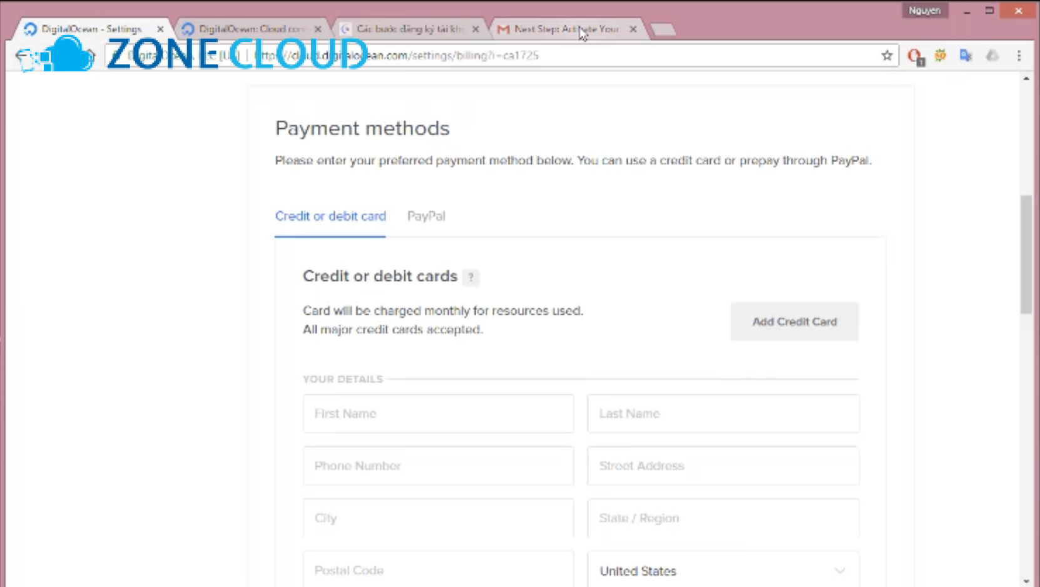Click 'All major credit cards accepted.' text

coord(393,330)
